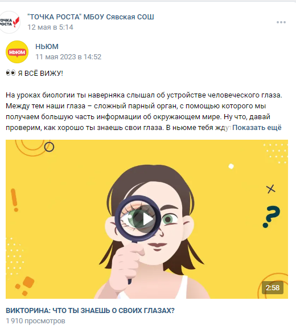Open the original post date 11 мая 2023

pyautogui.click(x=68, y=57)
